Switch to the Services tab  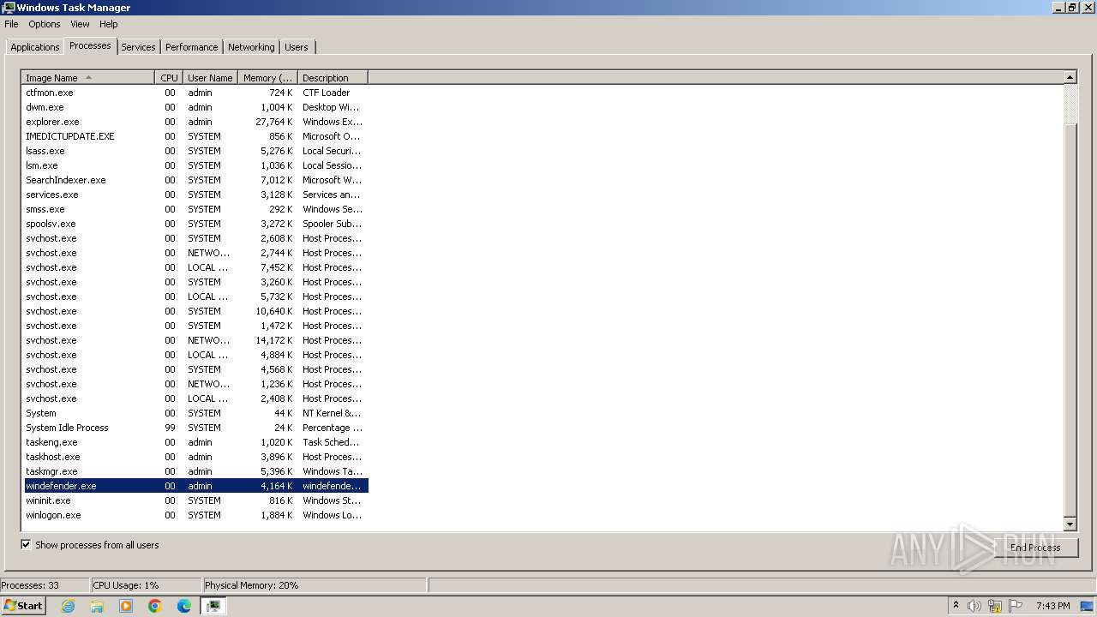[138, 47]
